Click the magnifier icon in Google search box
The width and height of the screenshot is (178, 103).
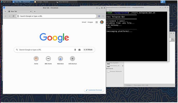(17, 50)
